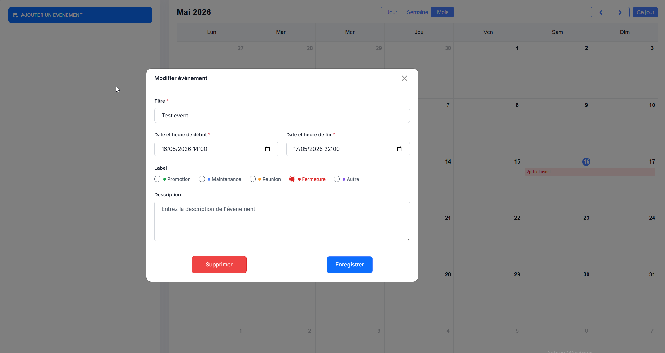This screenshot has width=665, height=353.
Task: Click day 31 in the calendar
Action: [x=652, y=274]
